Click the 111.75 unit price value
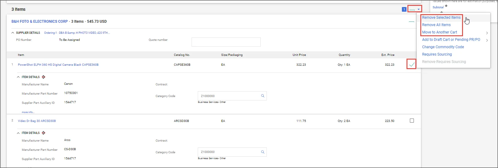The image size is (498, 168). [301, 121]
